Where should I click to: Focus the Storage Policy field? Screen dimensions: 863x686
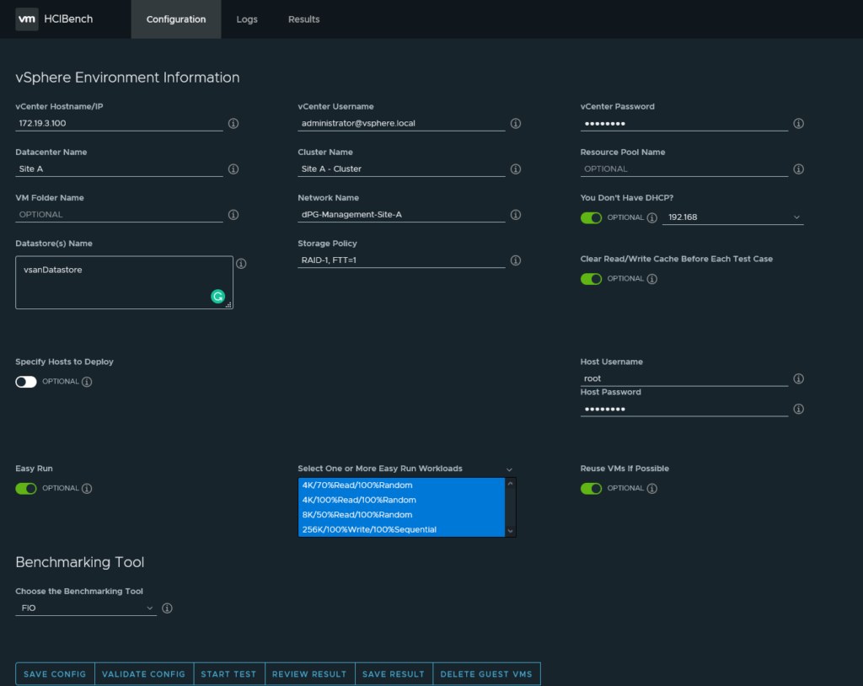click(401, 260)
